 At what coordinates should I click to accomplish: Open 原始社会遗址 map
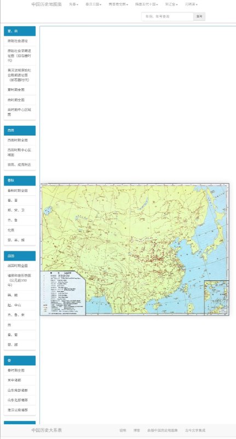tap(20, 41)
